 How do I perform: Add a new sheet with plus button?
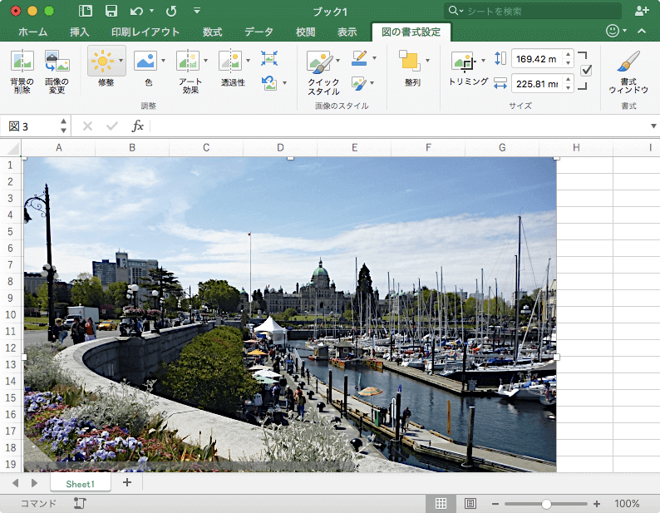pyautogui.click(x=127, y=482)
